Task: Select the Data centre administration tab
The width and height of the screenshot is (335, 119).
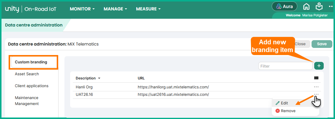Action: click(34, 25)
